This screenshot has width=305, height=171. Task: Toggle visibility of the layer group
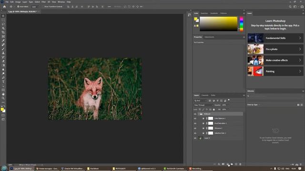[x=195, y=114]
